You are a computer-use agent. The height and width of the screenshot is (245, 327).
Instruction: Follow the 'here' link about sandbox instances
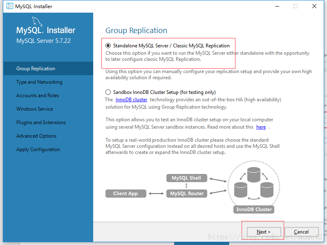[x=261, y=127]
